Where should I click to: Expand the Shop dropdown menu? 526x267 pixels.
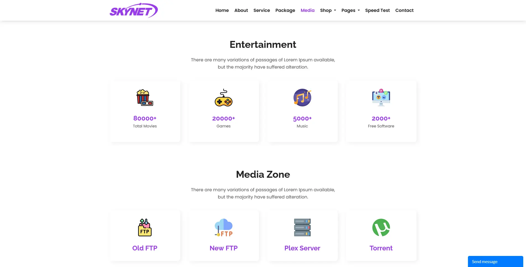click(x=328, y=10)
